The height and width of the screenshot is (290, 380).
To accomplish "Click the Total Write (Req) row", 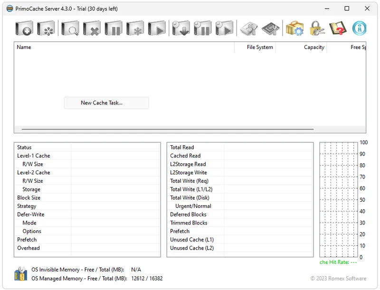I will (240, 181).
